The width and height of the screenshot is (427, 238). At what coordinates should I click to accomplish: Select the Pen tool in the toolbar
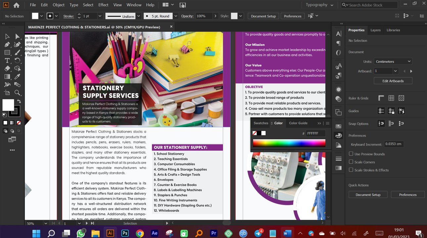point(7,44)
